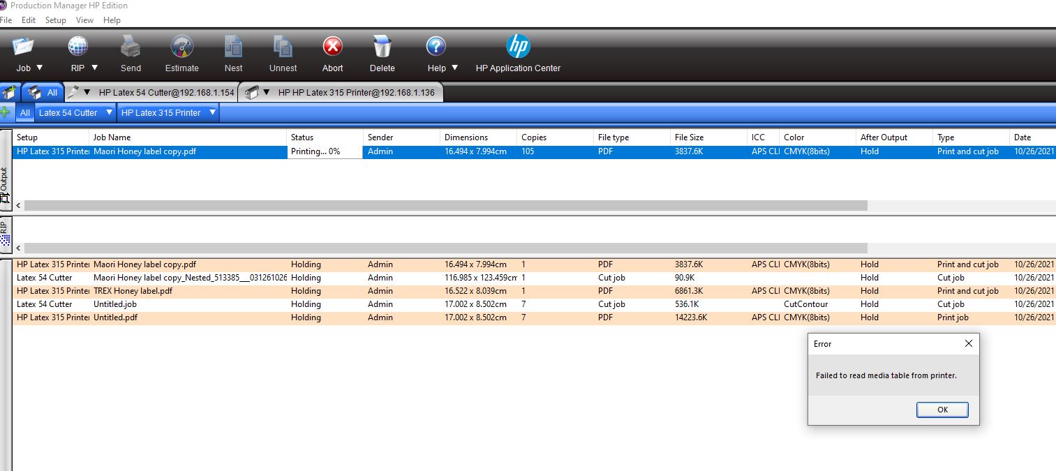Click the Delete trash icon
The width and height of the screenshot is (1056, 471).
tap(382, 47)
